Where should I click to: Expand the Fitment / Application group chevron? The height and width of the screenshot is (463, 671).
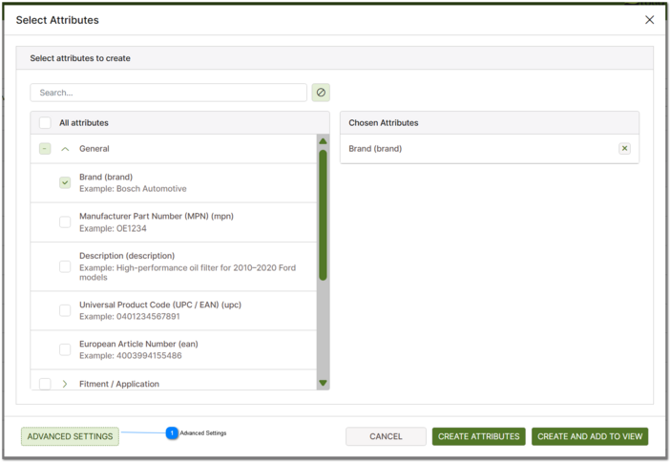pos(65,384)
